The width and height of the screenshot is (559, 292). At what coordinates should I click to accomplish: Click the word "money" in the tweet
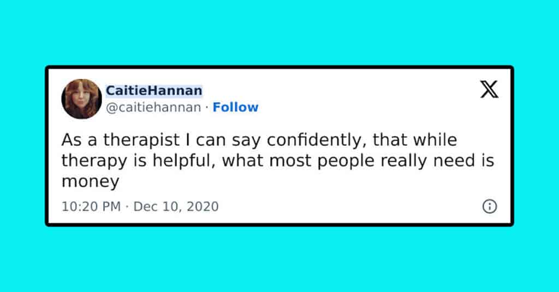coord(91,181)
